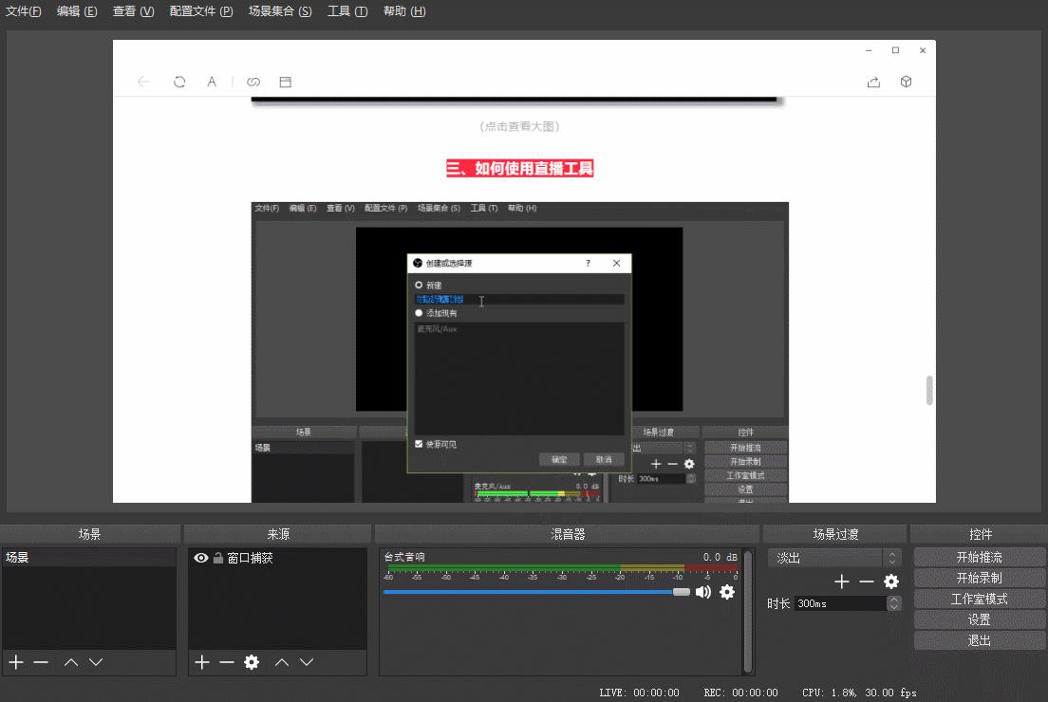Click scrollbar thumb in captured window

click(x=929, y=390)
